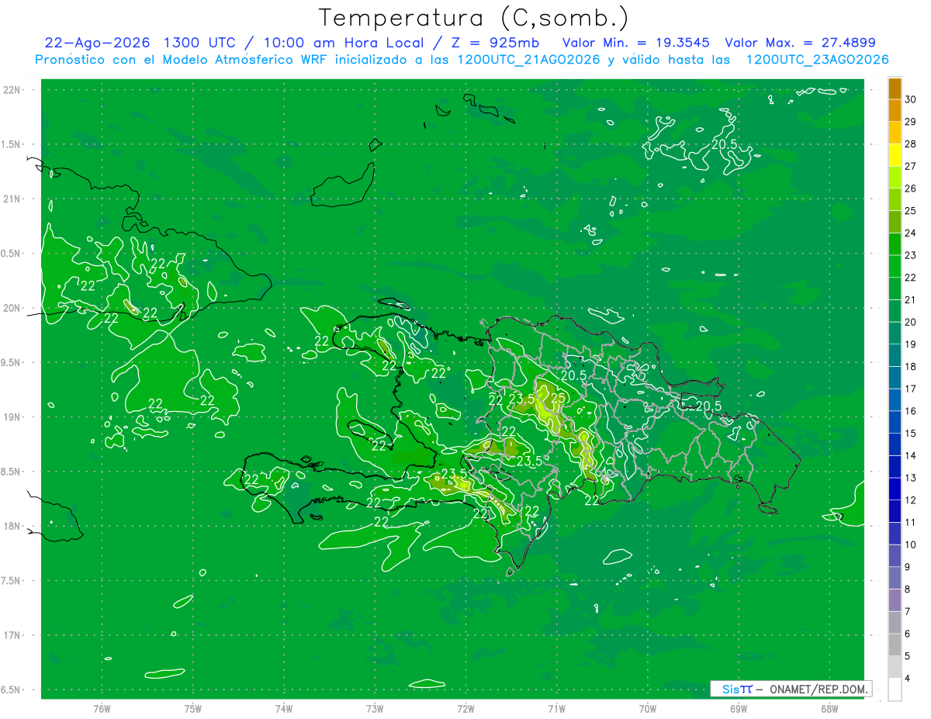Image resolution: width=931 pixels, height=719 pixels.
Task: Click the 'Sisπ' logo text in credit box
Action: coord(737,689)
